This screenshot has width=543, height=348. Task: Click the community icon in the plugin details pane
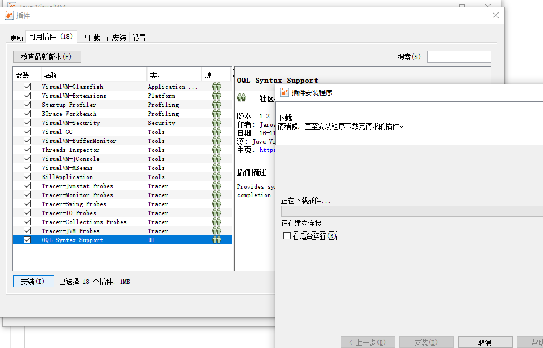tap(242, 98)
